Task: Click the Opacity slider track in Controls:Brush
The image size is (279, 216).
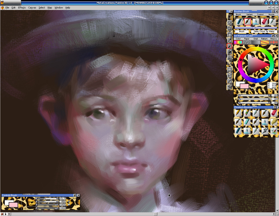Action: (x=47, y=202)
